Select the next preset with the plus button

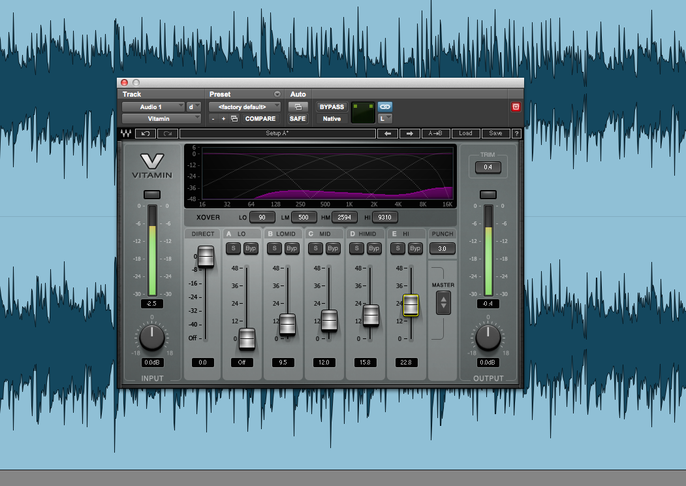point(224,119)
